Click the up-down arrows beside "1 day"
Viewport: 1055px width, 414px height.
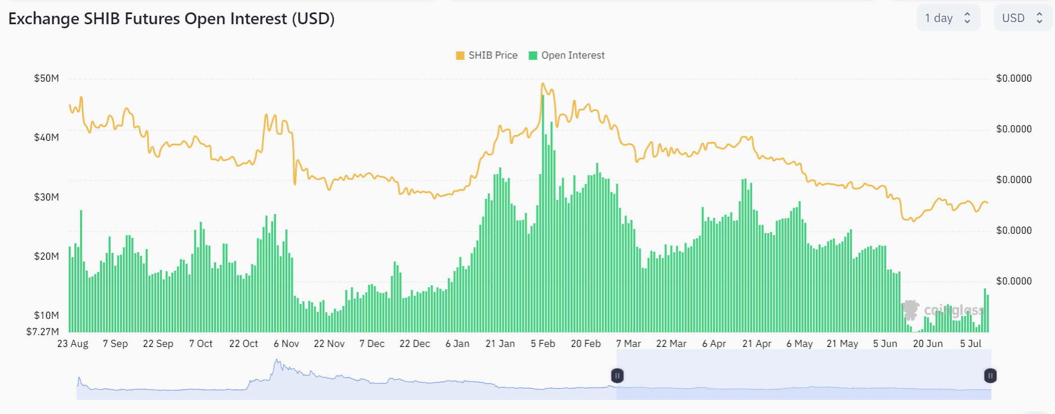point(968,18)
